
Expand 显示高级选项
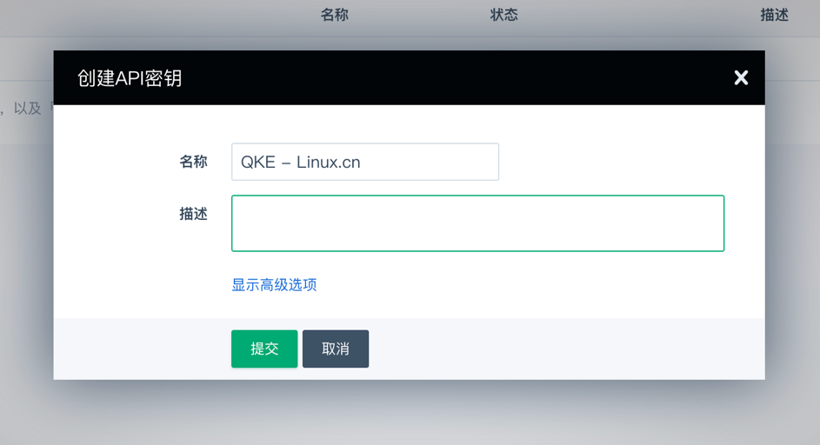coord(274,285)
